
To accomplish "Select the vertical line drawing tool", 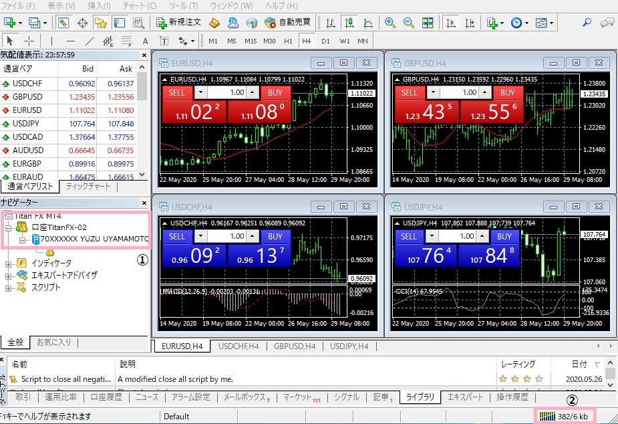I will coord(51,41).
